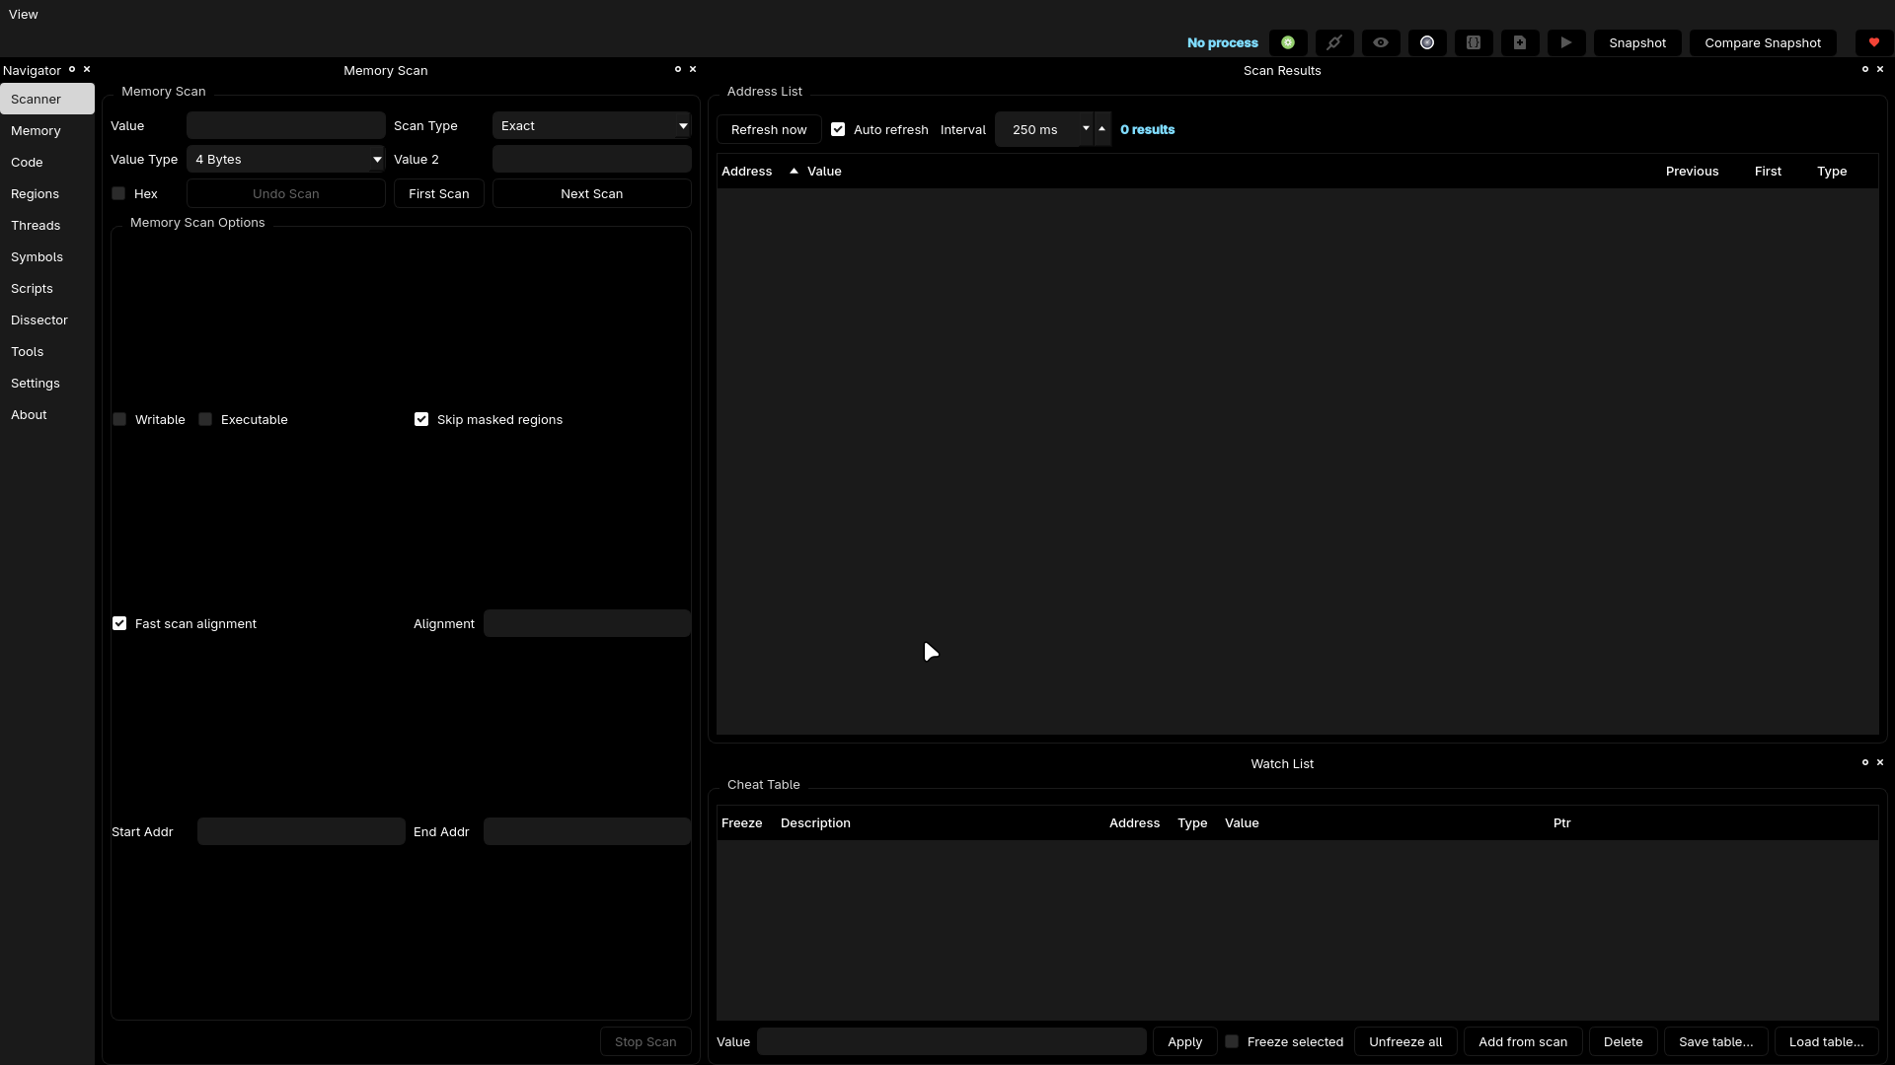Click the green process selector icon
Screen dimensions: 1895x1065
[x=1288, y=42]
